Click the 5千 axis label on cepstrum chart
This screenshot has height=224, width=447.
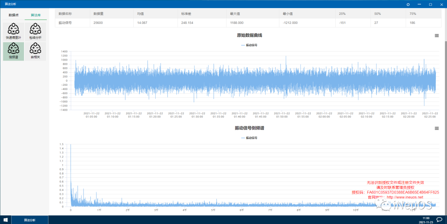213,210
